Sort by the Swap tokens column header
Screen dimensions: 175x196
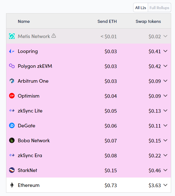tap(148, 21)
